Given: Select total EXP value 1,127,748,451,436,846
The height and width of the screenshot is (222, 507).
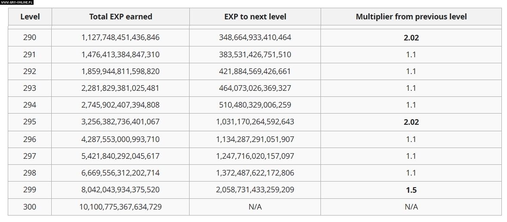Looking at the screenshot, I should point(121,37).
